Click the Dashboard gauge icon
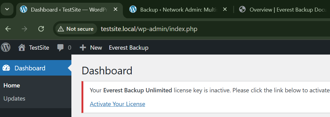330x117 pixels. click(x=6, y=68)
